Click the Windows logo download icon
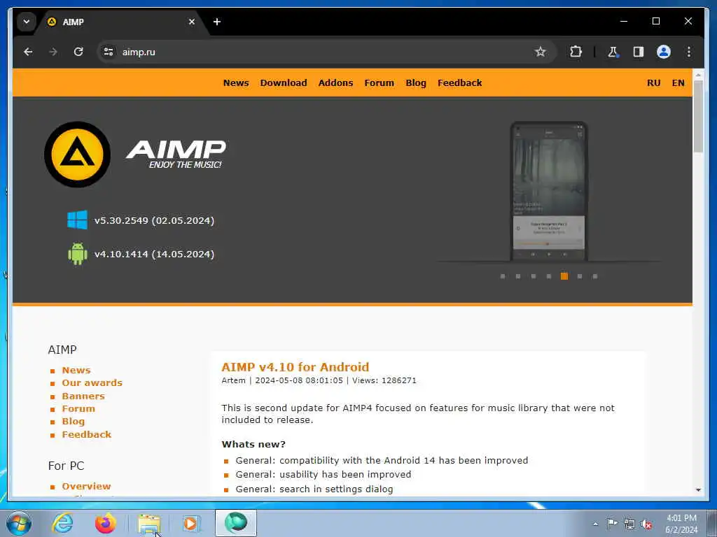 click(77, 220)
